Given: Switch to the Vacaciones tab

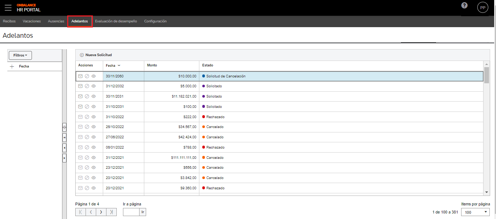Looking at the screenshot, I should [32, 21].
